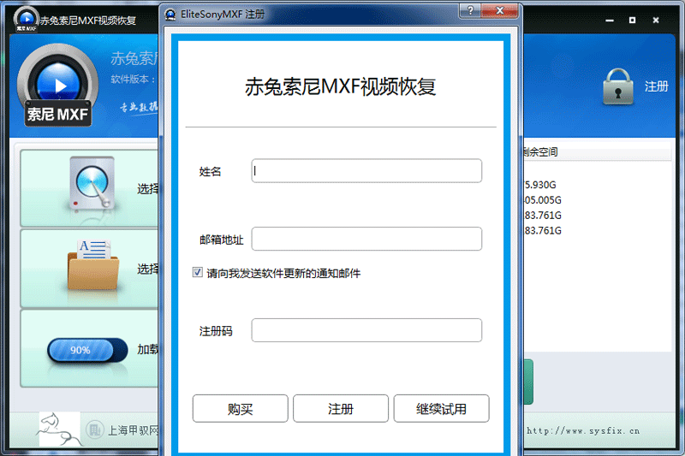Viewport: 685px width, 456px height.
Task: Select the hard disk scan icon in main window
Action: [92, 183]
